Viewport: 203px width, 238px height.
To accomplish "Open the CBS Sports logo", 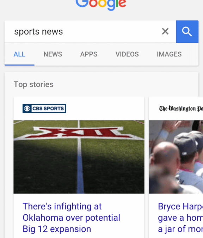I will pyautogui.click(x=44, y=108).
